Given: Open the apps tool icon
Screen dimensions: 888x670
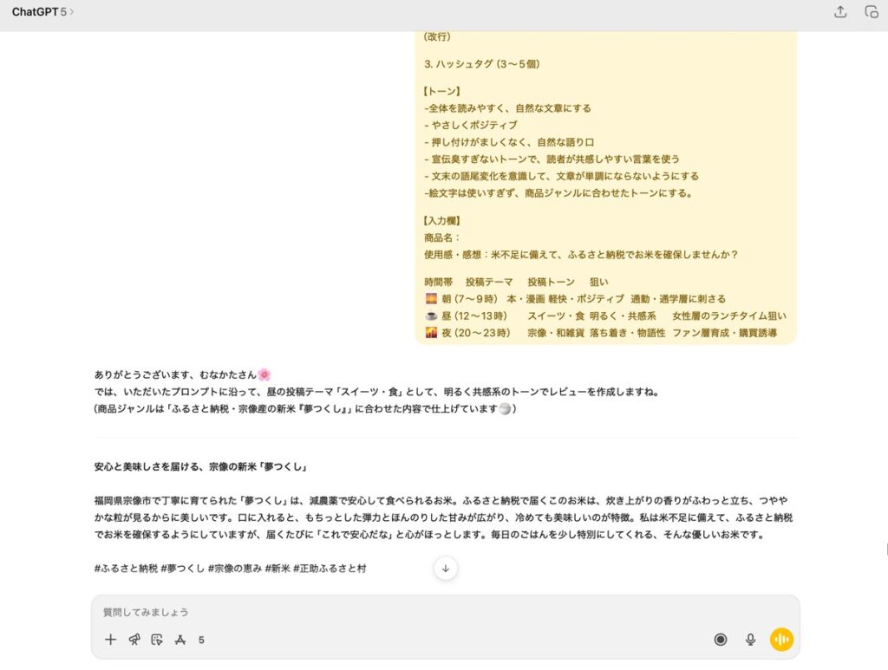Looking at the screenshot, I should pos(180,640).
